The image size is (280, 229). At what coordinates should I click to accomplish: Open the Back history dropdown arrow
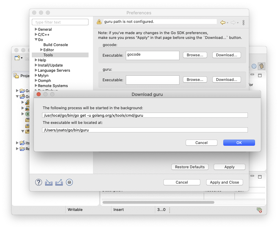[x=227, y=23]
